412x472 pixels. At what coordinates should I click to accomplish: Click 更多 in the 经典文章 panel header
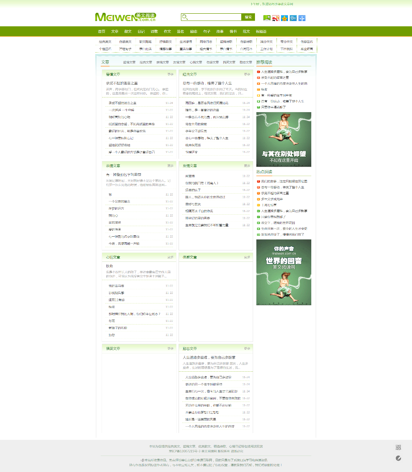tap(247, 74)
